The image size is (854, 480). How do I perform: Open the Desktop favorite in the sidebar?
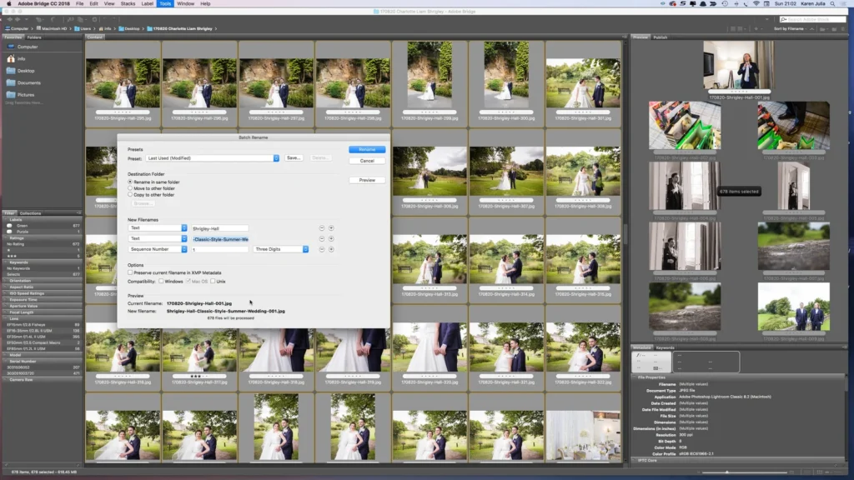point(25,71)
